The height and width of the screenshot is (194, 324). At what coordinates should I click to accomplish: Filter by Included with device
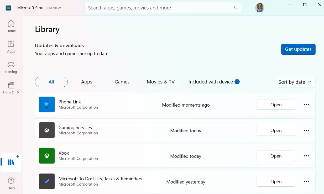click(214, 82)
